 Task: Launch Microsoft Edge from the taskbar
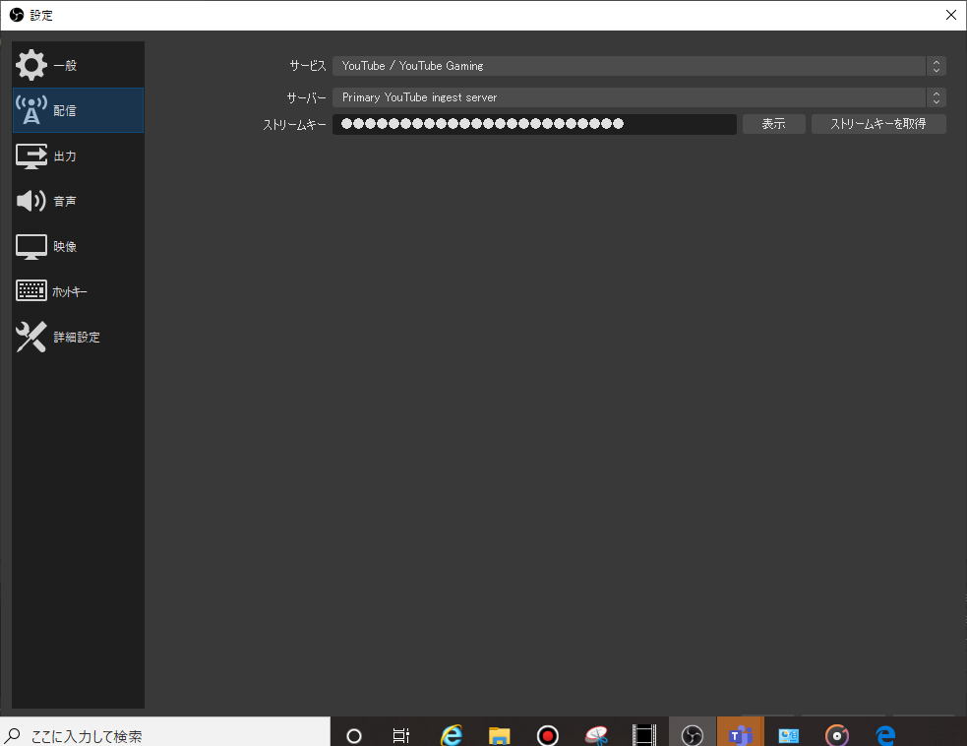(x=885, y=735)
